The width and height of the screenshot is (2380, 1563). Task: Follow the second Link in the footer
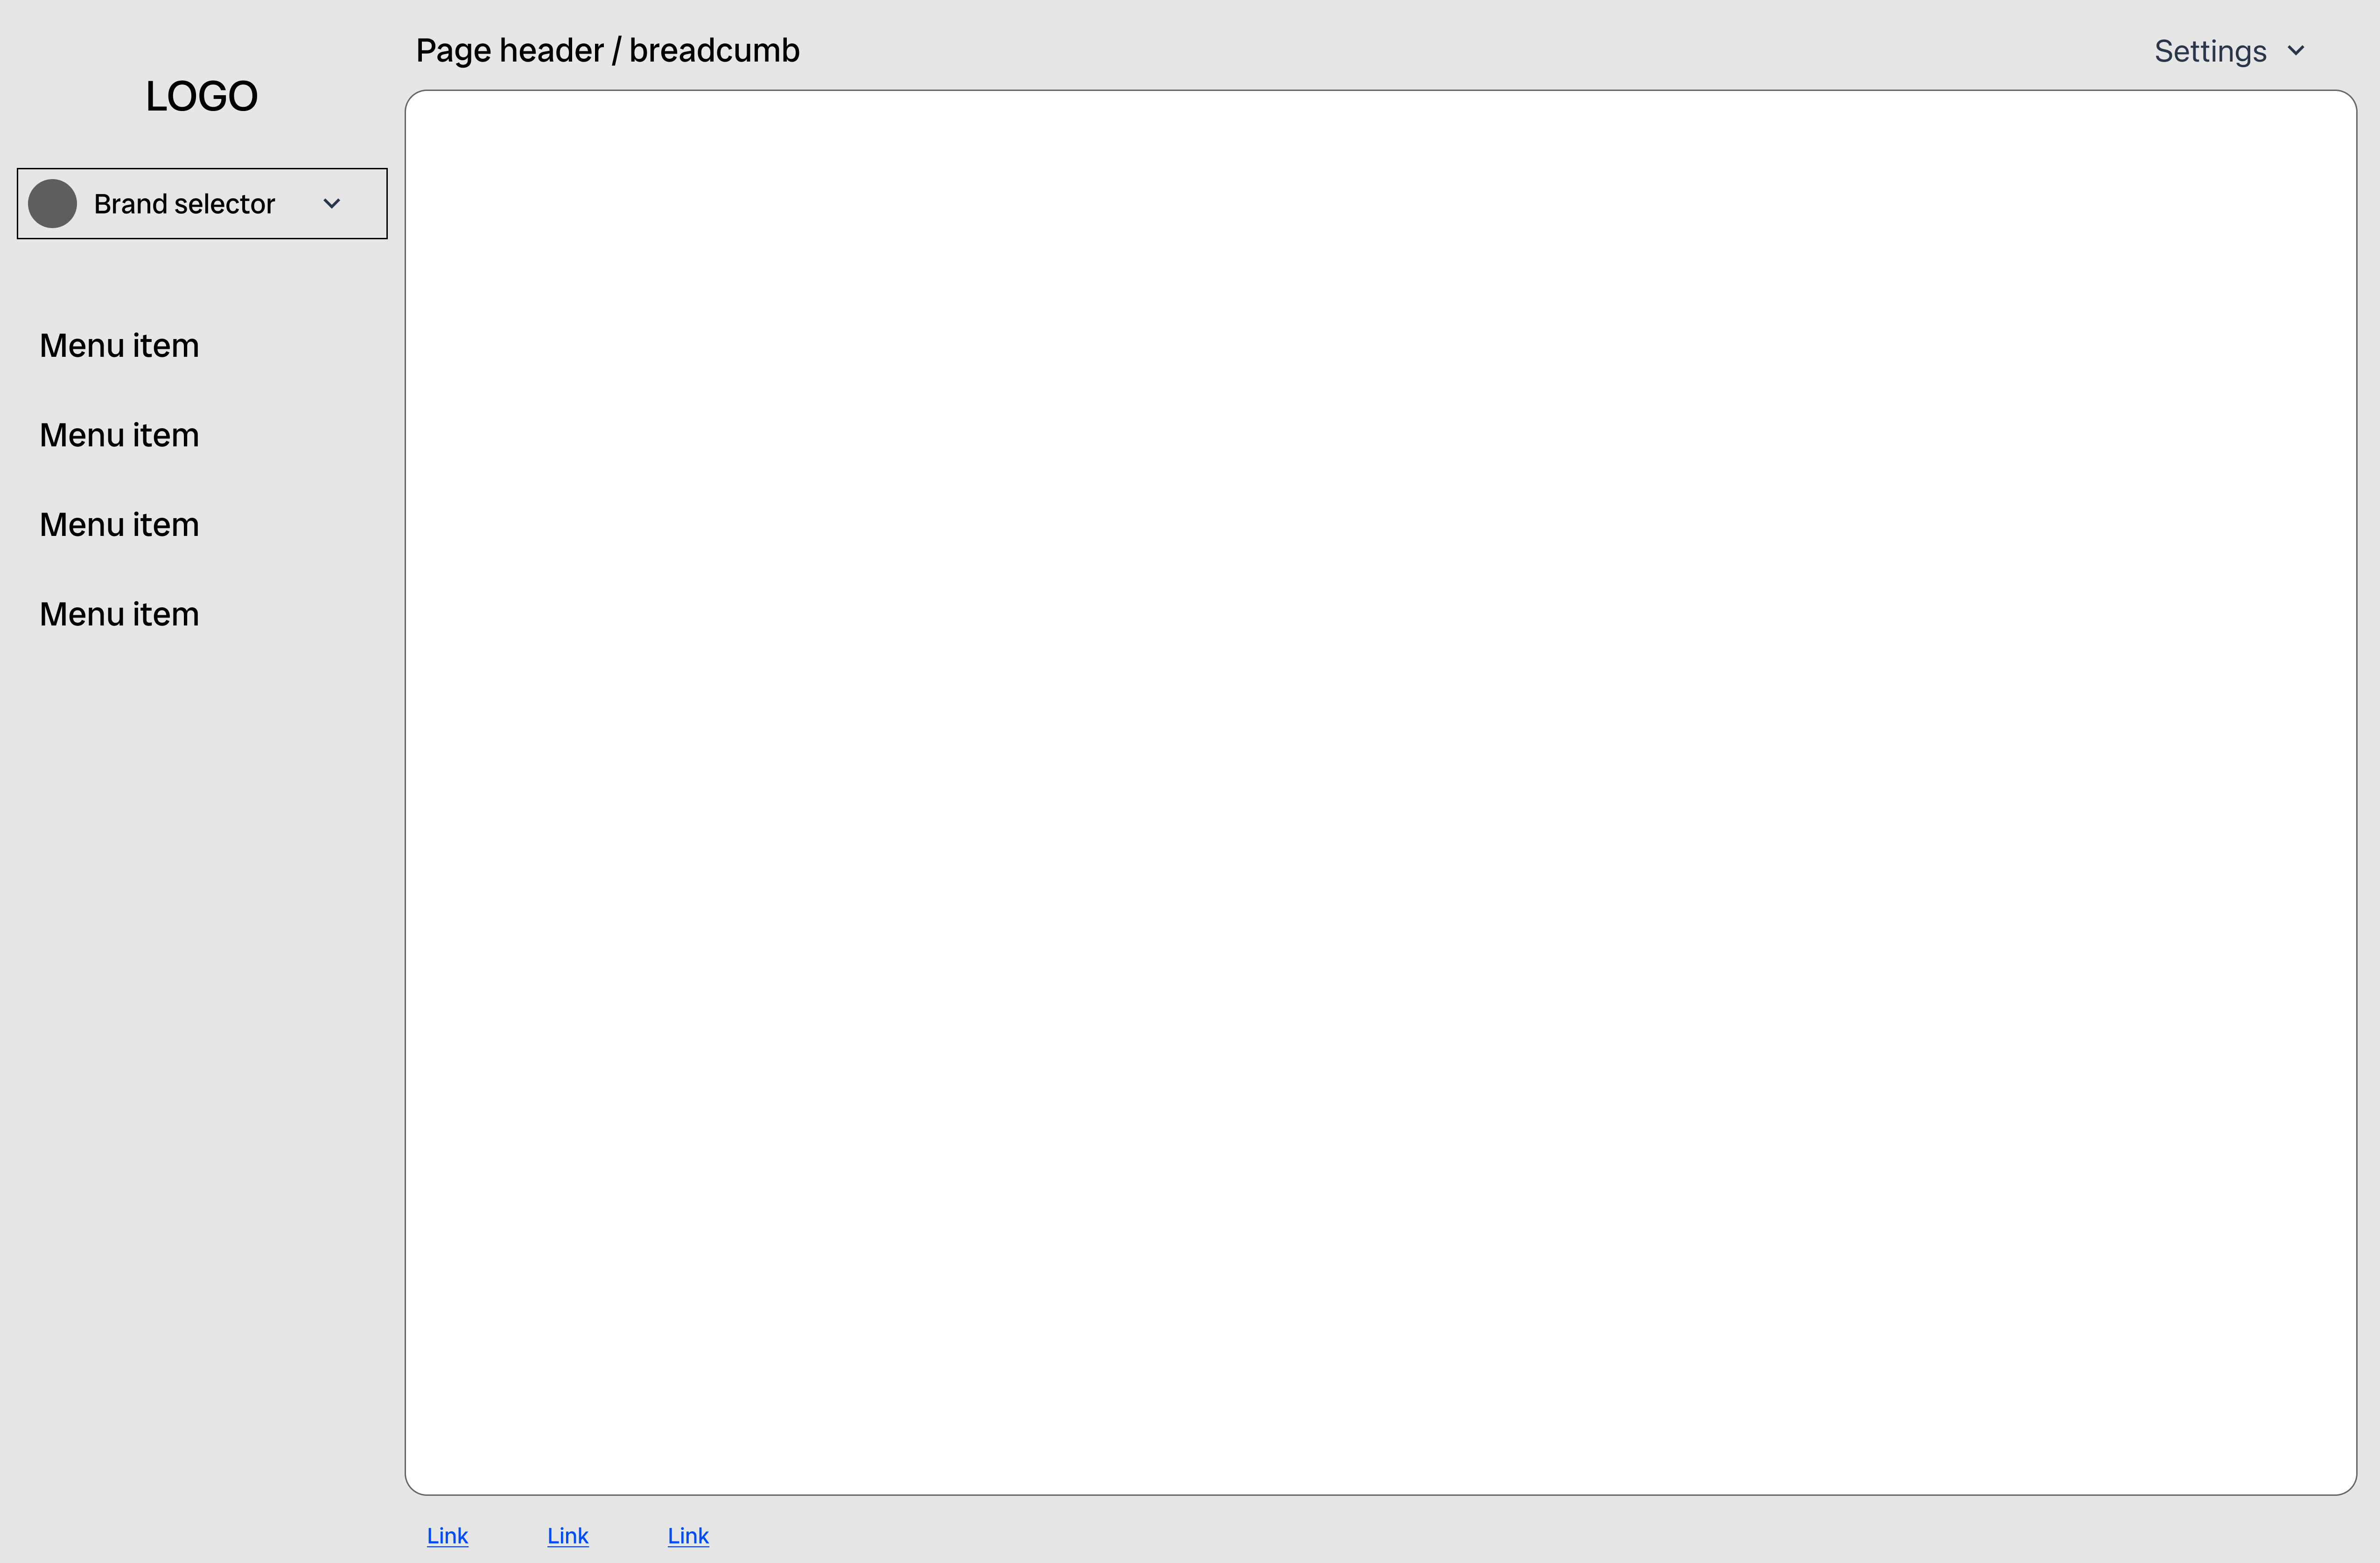(x=567, y=1535)
